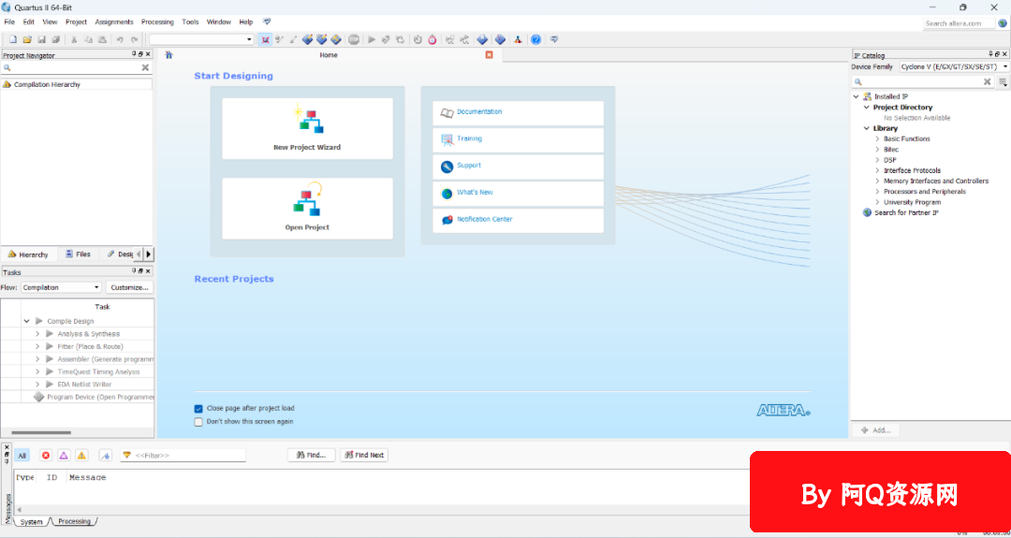Open the Notification Center link
This screenshot has height=538, width=1011.
[485, 219]
